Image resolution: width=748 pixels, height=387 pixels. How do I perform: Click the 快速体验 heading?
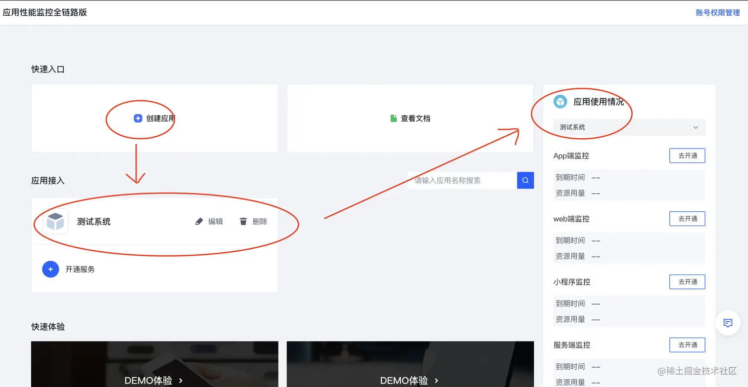[48, 327]
